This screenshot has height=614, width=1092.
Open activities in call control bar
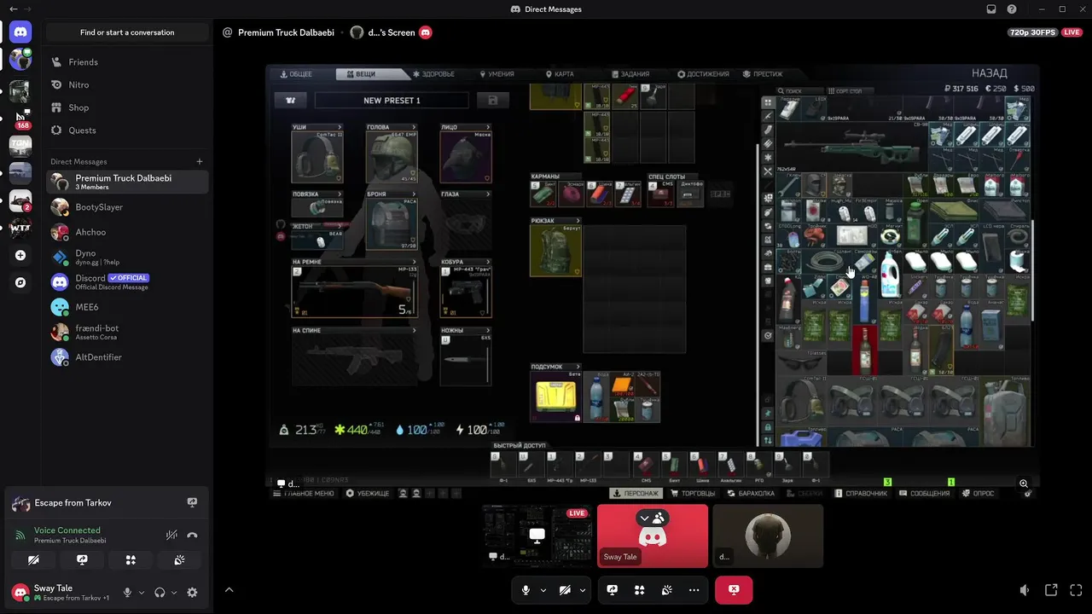pos(639,590)
